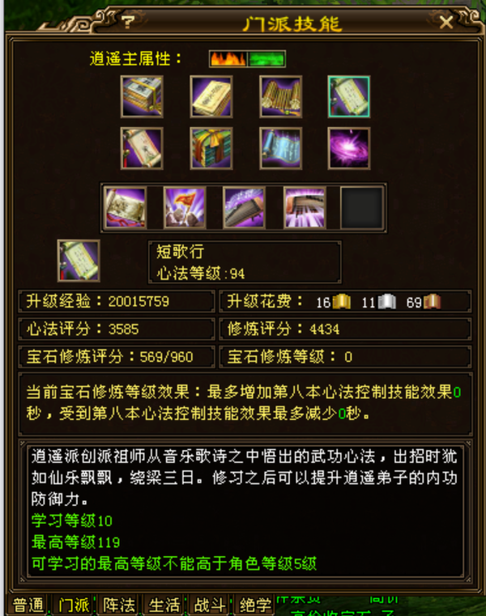The width and height of the screenshot is (486, 616).
Task: Click the red flag skill icon
Action: (x=185, y=208)
